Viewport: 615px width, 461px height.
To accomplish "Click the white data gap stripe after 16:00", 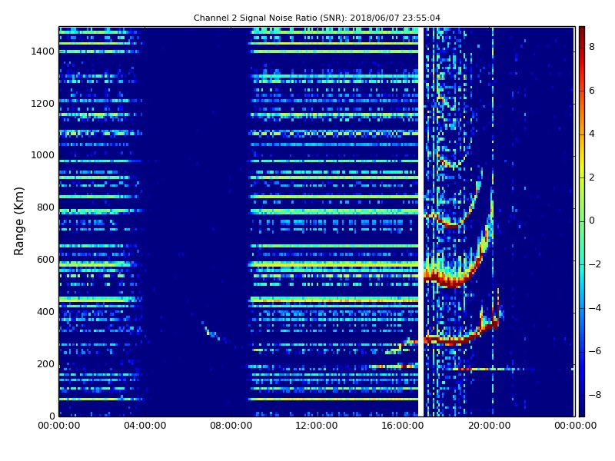I will tap(421, 221).
